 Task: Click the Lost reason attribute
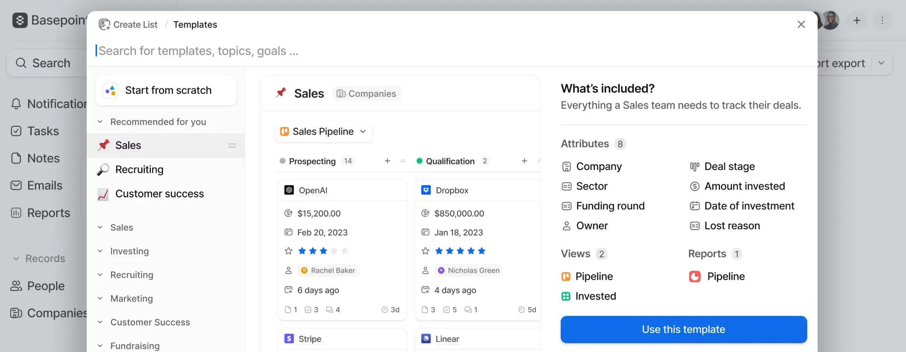[725, 226]
